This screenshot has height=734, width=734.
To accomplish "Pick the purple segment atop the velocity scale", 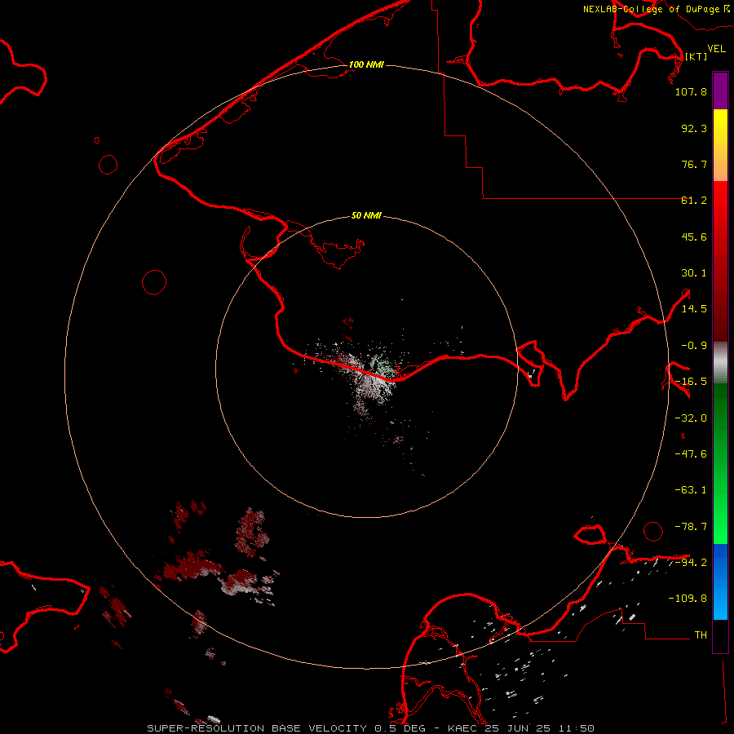I will pos(720,91).
